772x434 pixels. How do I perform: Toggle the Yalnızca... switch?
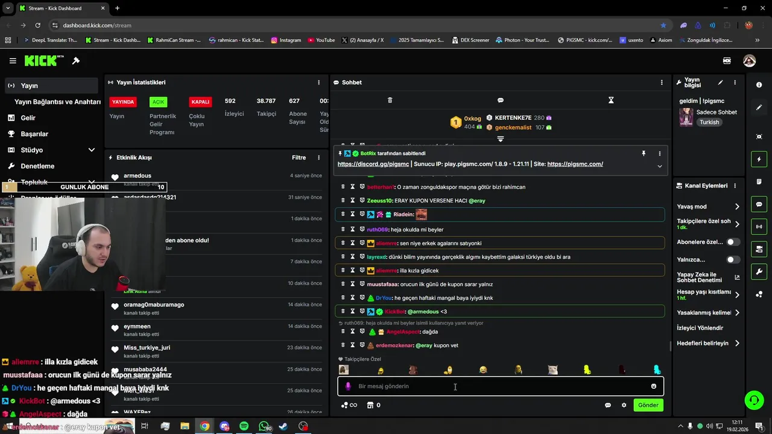[733, 260]
